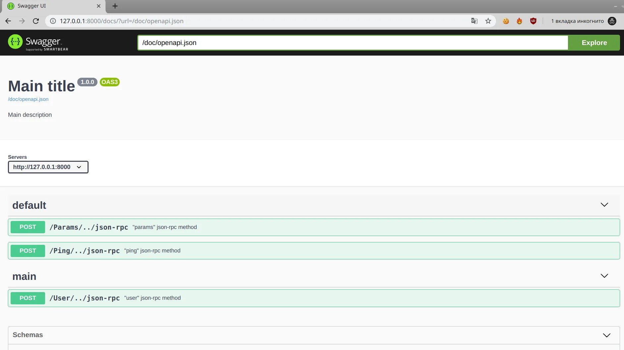Click the 1.0.0 version badge
The height and width of the screenshot is (350, 624).
(x=87, y=82)
